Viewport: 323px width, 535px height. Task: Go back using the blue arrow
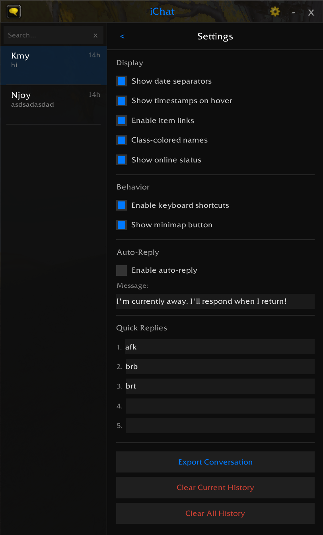click(122, 37)
